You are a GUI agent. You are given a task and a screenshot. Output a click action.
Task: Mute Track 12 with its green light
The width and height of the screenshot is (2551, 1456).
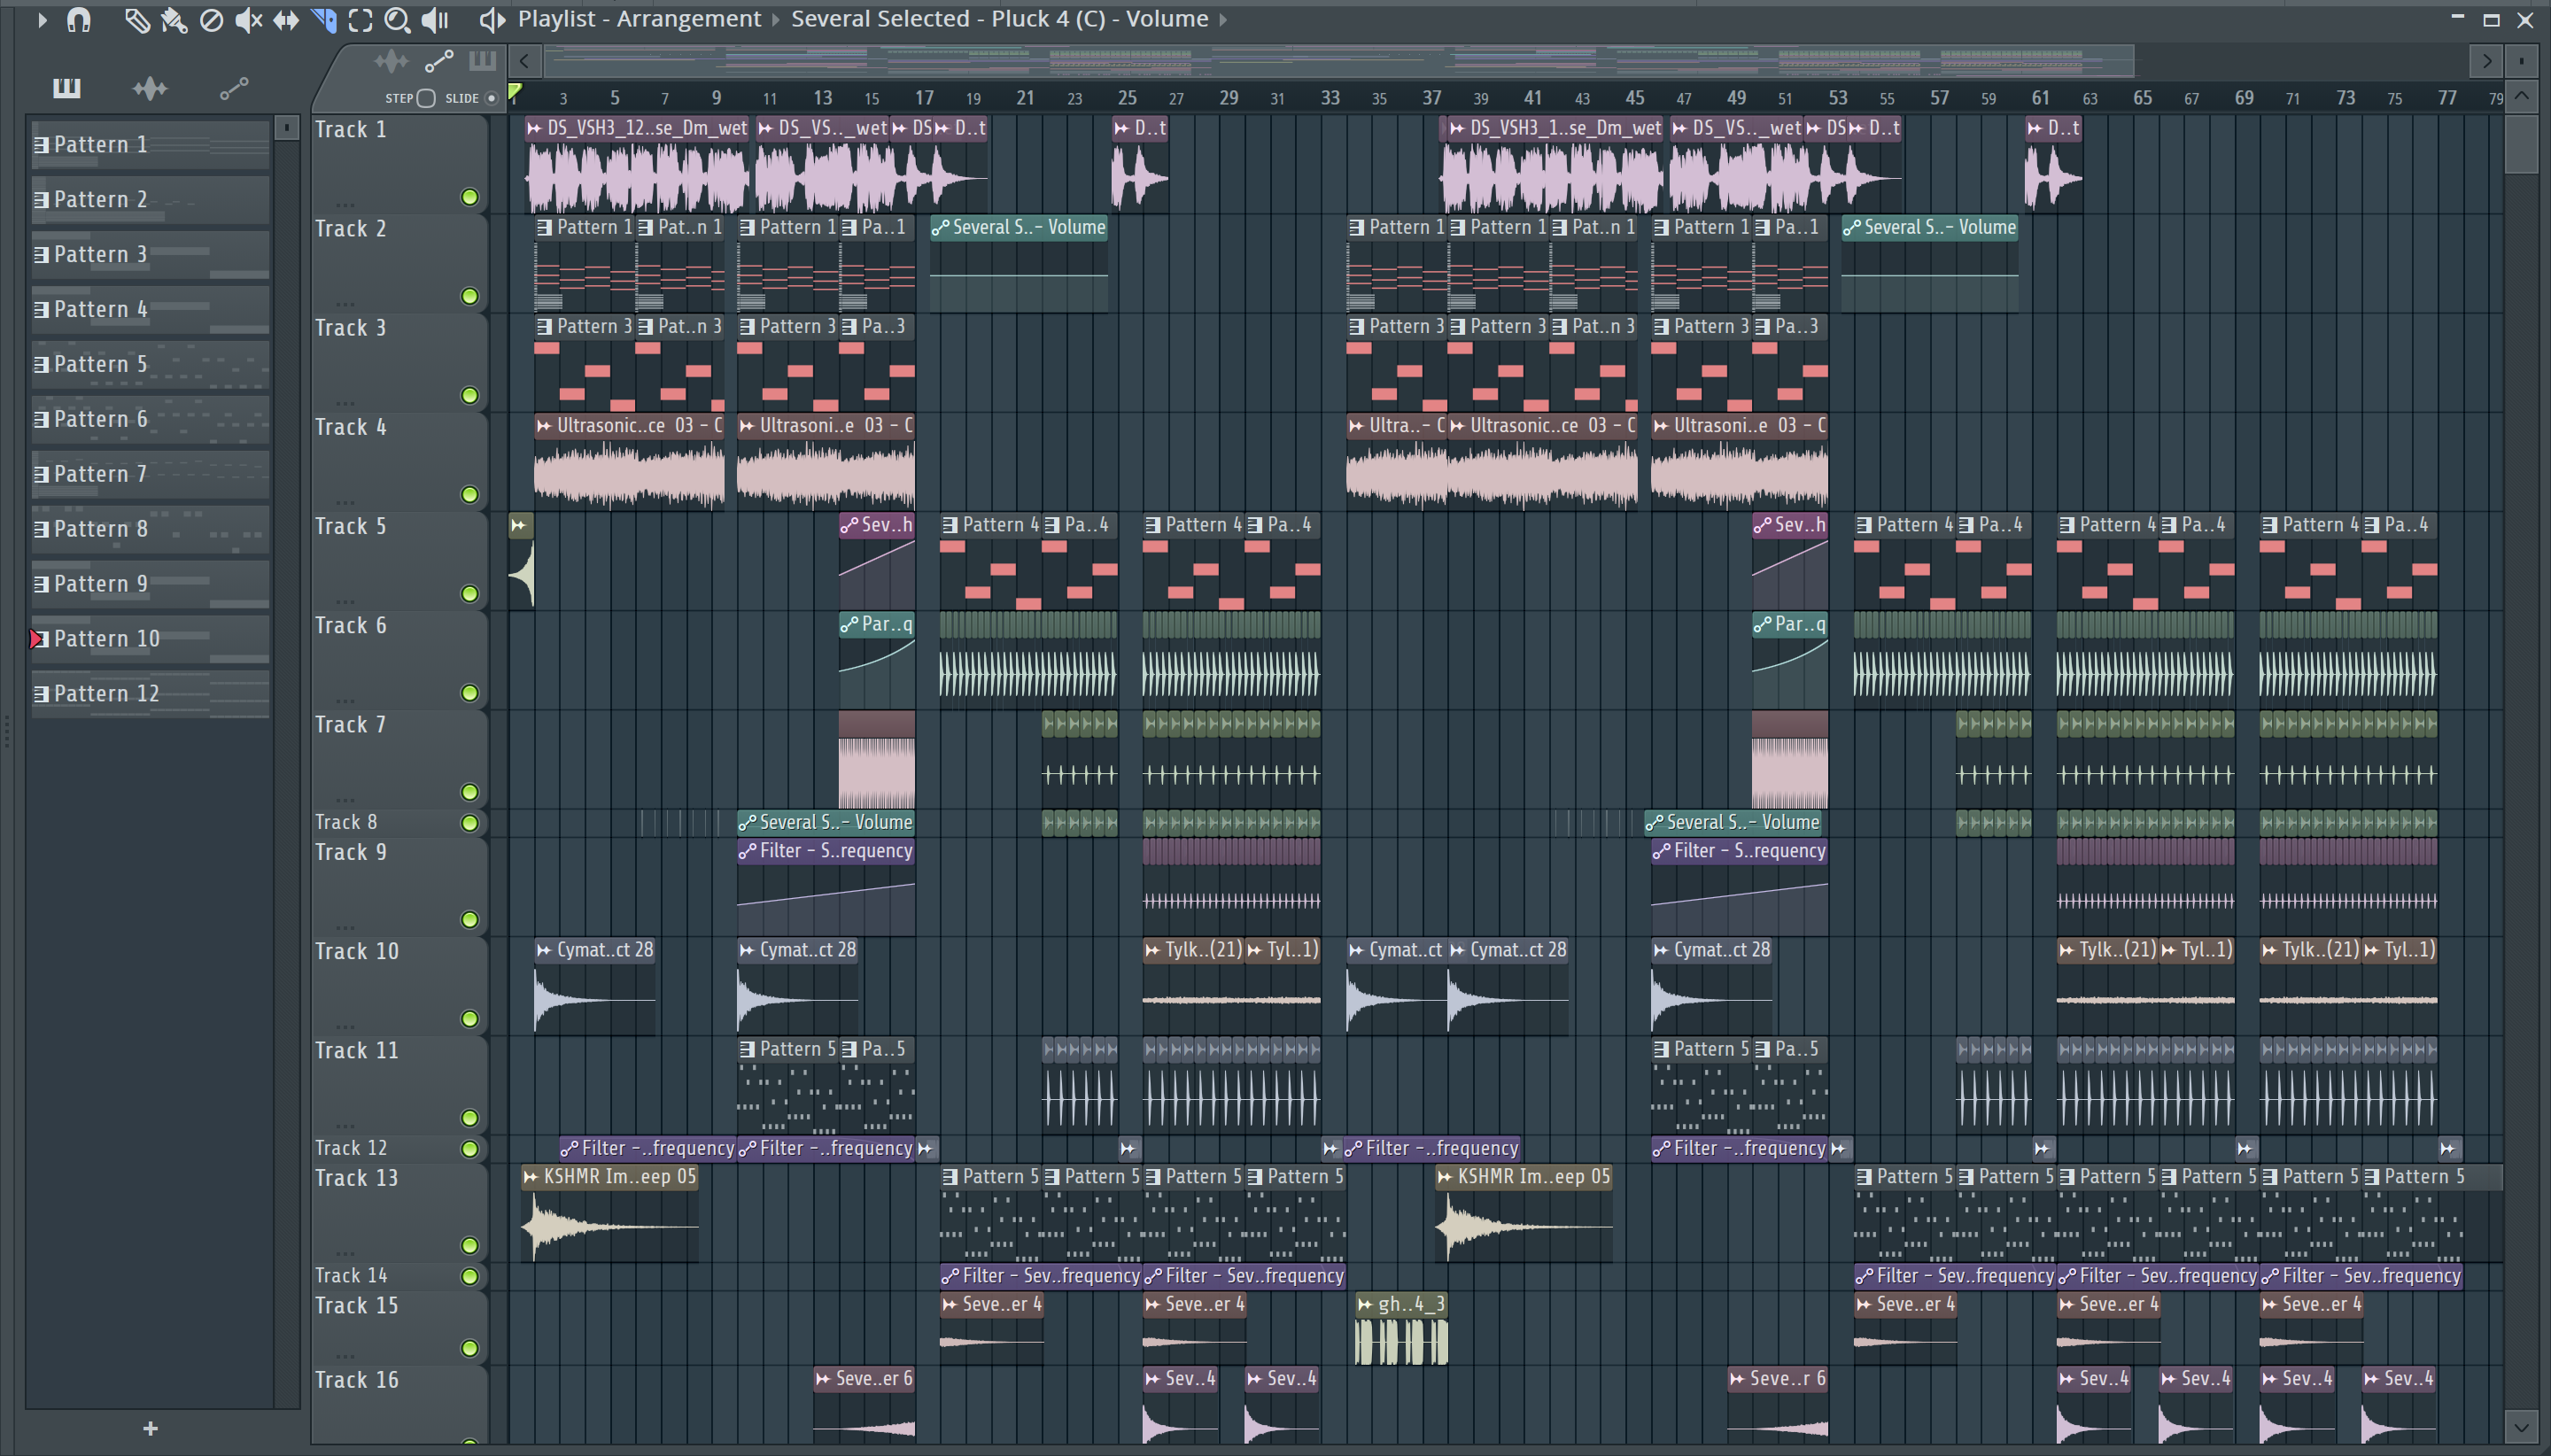(x=469, y=1149)
